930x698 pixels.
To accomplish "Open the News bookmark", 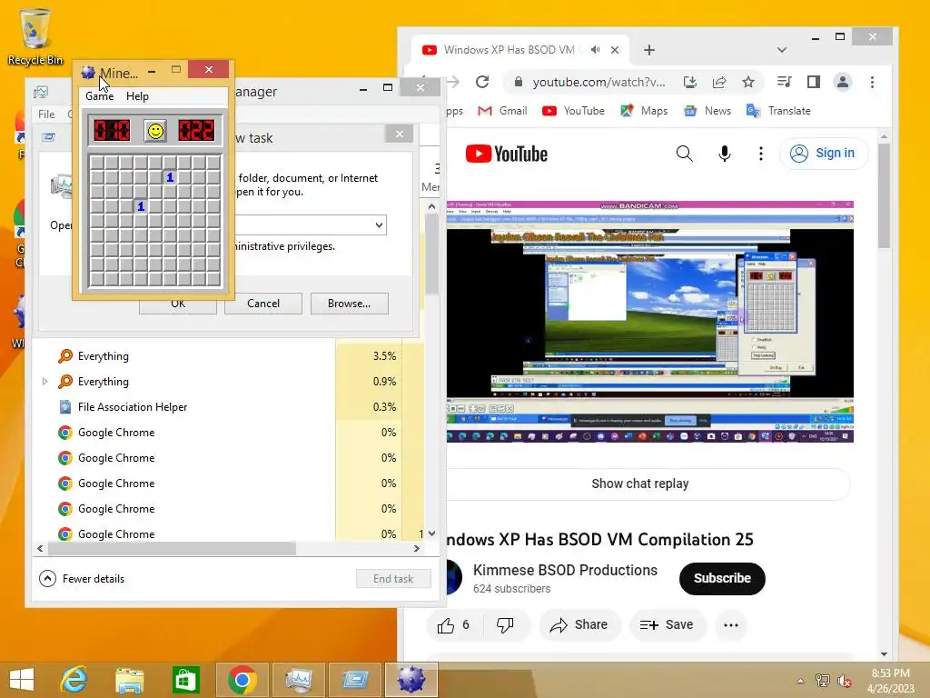I will tap(707, 111).
